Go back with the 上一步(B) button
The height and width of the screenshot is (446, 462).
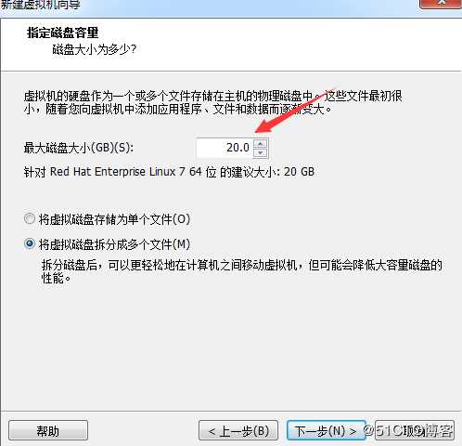click(x=238, y=430)
